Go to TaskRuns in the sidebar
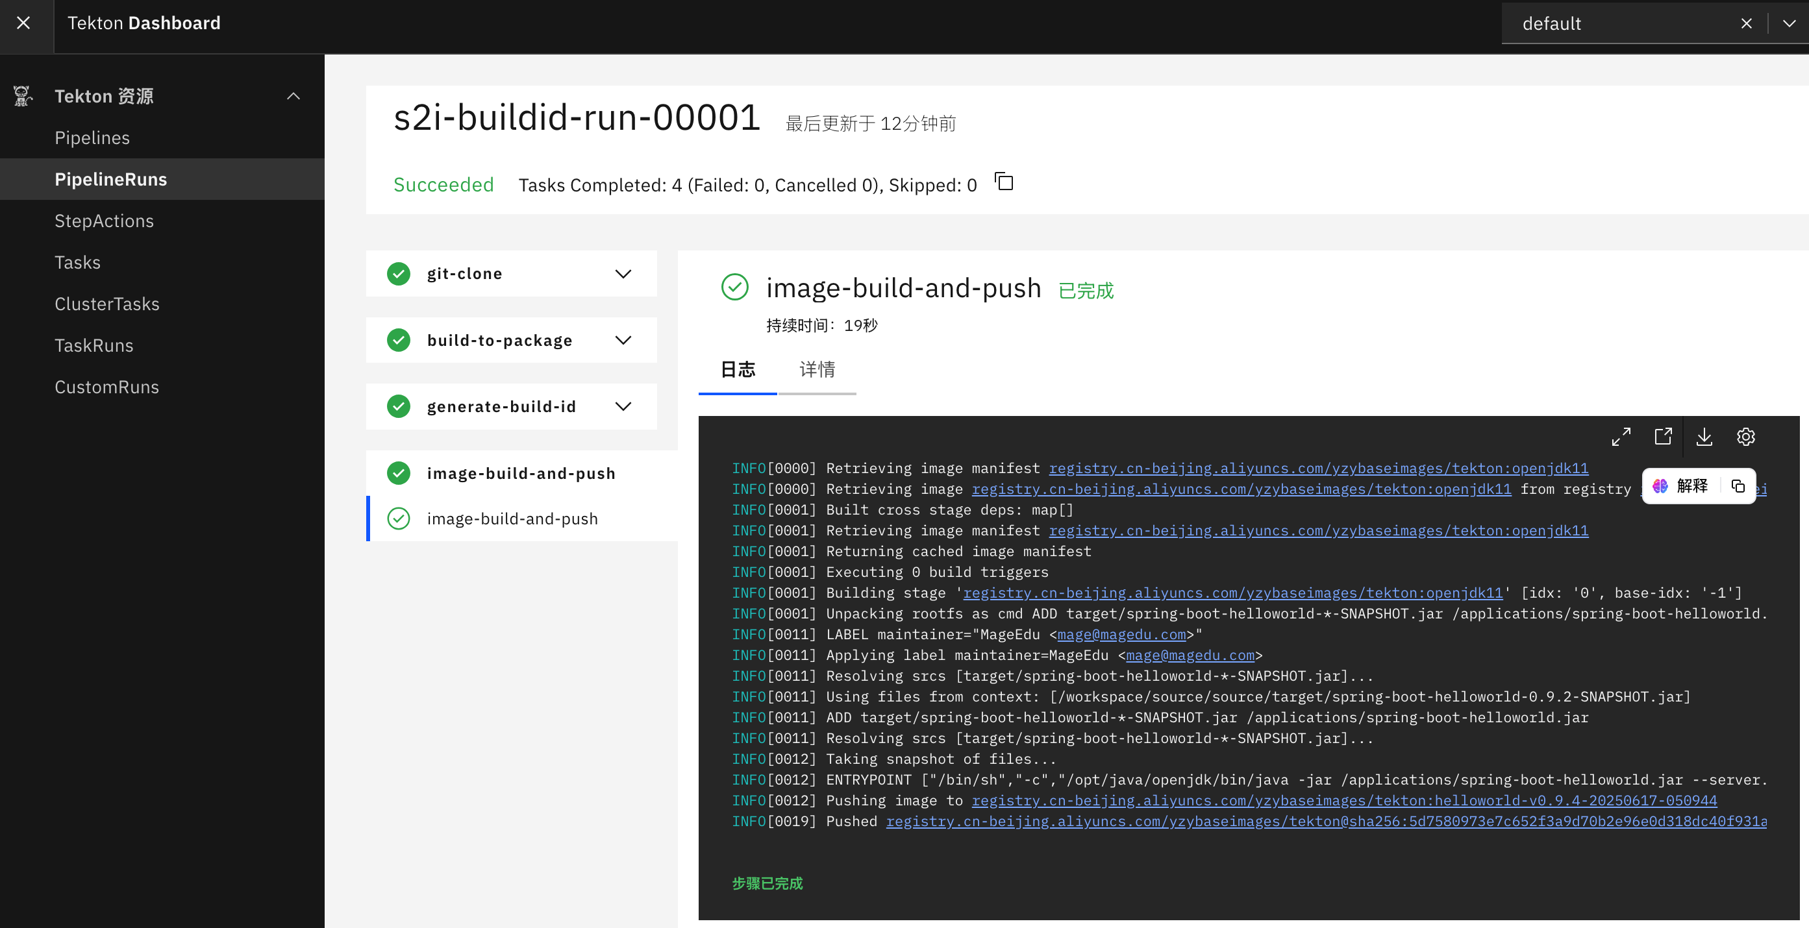 click(94, 345)
